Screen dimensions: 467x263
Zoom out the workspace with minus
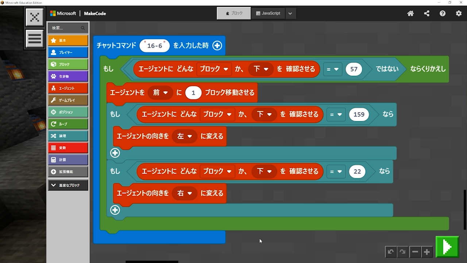tap(415, 252)
